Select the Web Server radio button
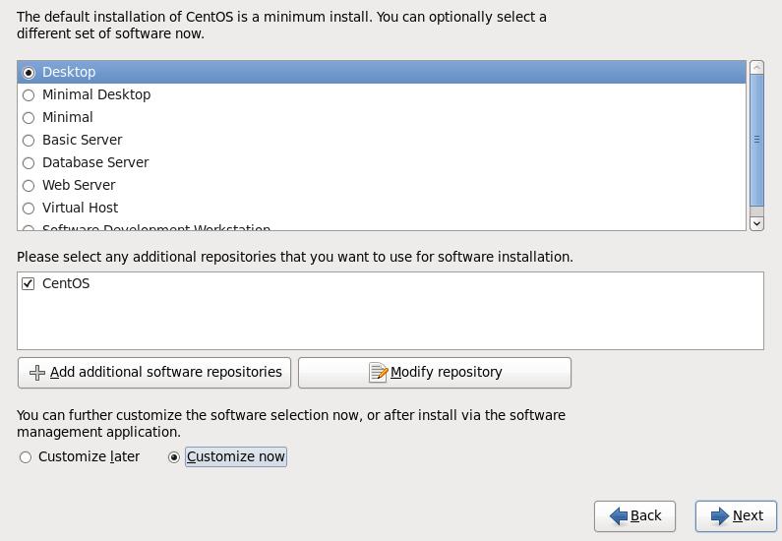 click(x=29, y=186)
